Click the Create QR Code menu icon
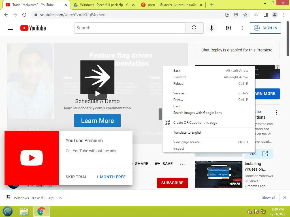This screenshot has height=217, width=290. (x=167, y=123)
